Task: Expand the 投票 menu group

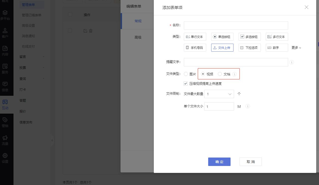Action: pyautogui.click(x=32, y=68)
